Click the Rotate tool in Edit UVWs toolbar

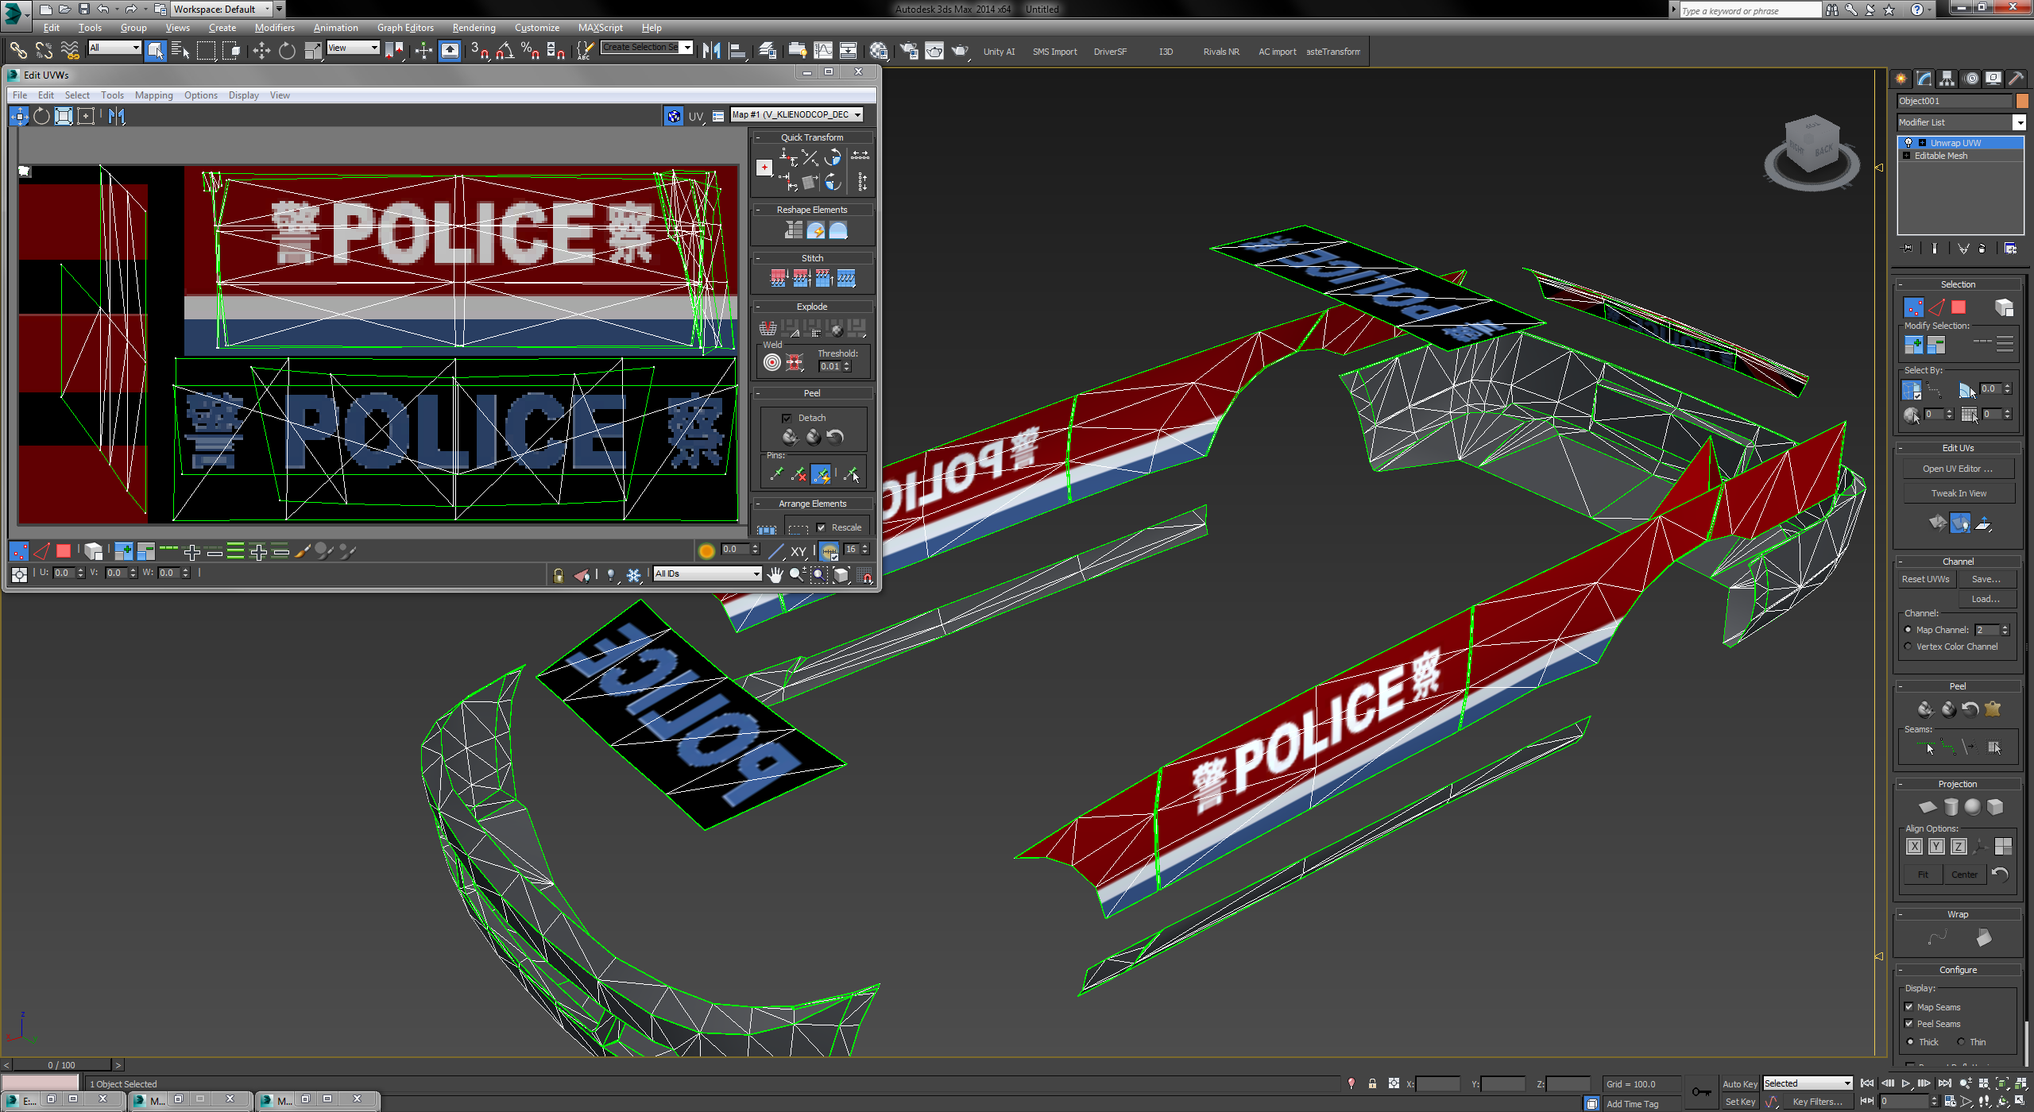click(41, 116)
